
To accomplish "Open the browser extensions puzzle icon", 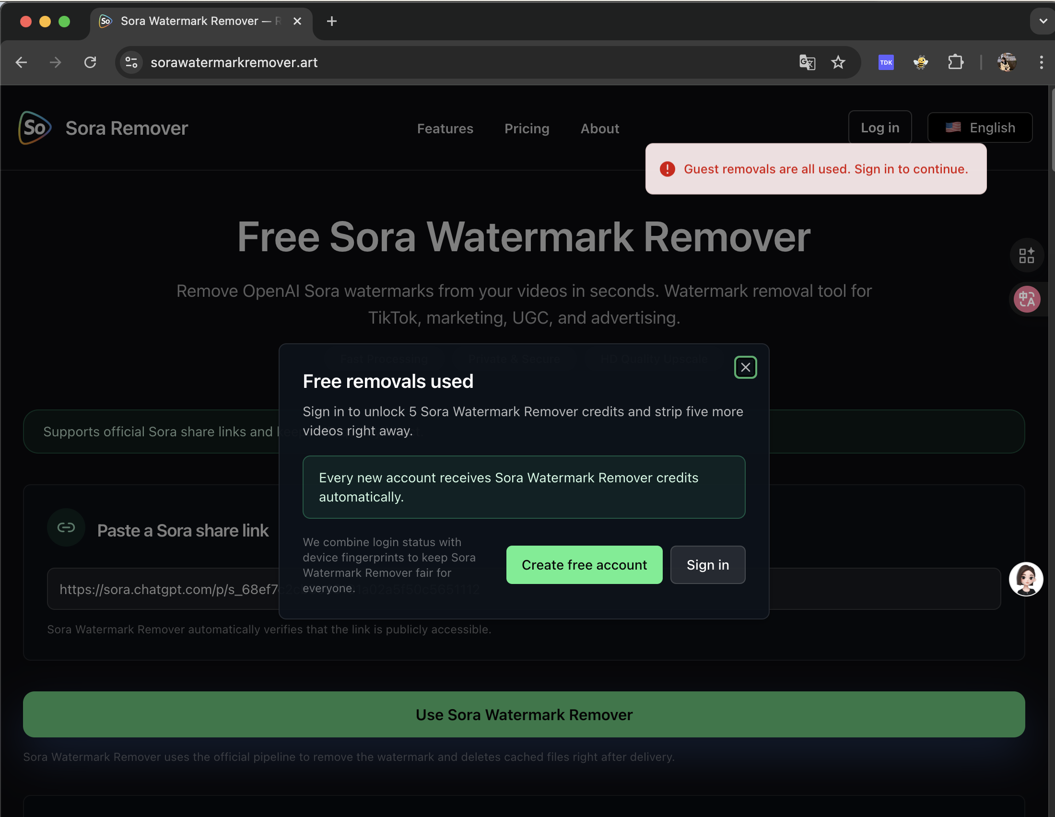I will coord(955,62).
